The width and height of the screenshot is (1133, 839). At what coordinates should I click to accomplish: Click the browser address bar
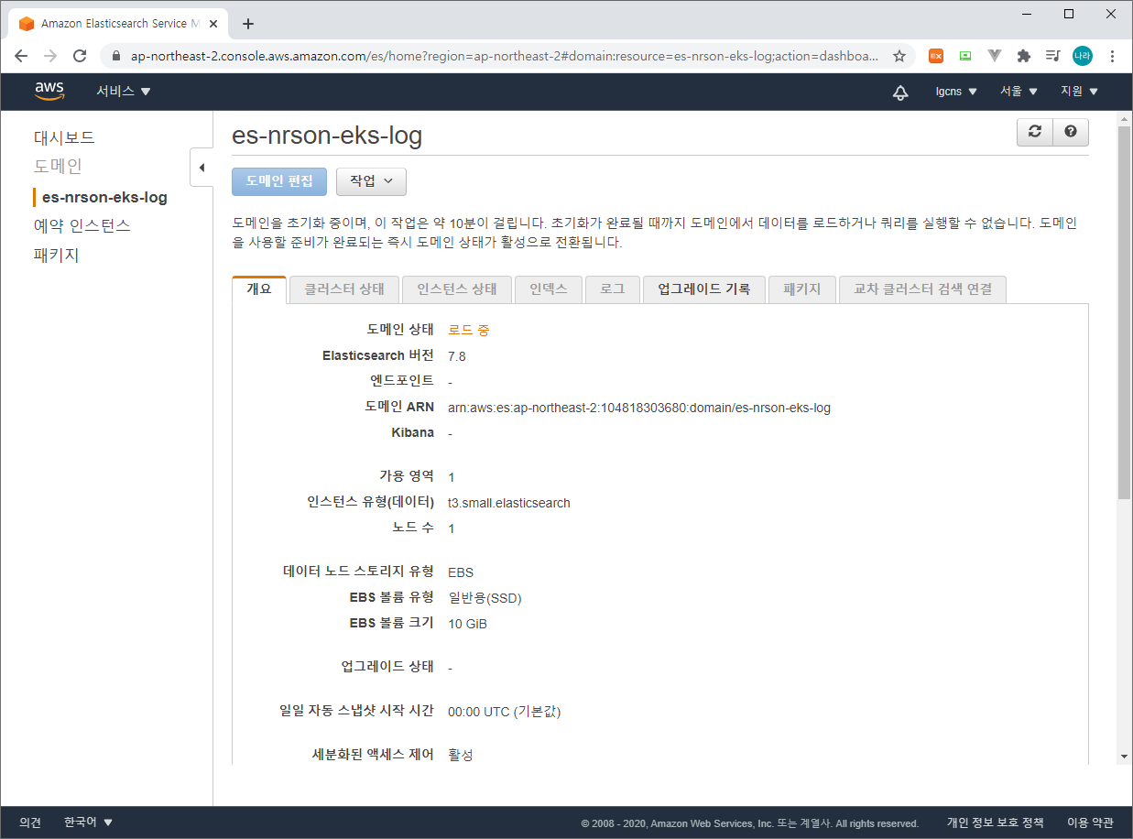(x=504, y=56)
